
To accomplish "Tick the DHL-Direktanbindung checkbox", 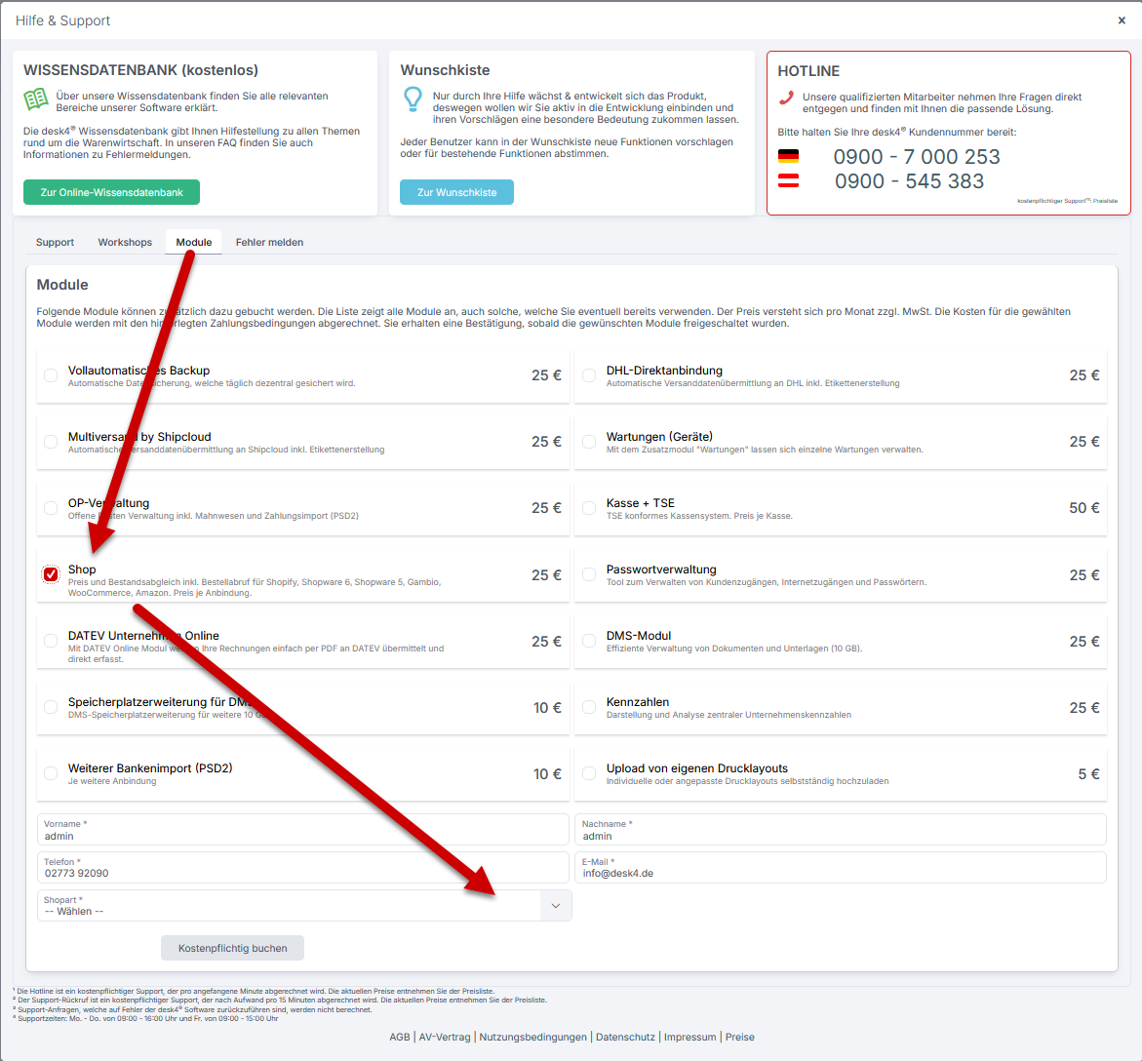I will pyautogui.click(x=589, y=375).
